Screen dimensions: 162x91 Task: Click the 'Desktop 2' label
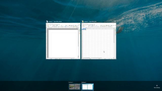84,82
